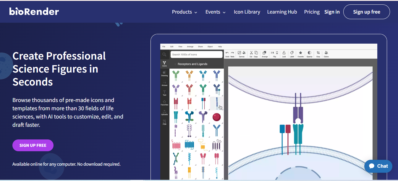Click the magnifier search icon in the sidebar

[x=164, y=55]
